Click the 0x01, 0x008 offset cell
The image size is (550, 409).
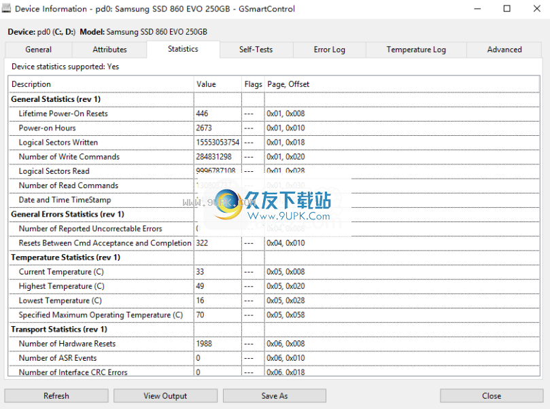tap(402, 113)
